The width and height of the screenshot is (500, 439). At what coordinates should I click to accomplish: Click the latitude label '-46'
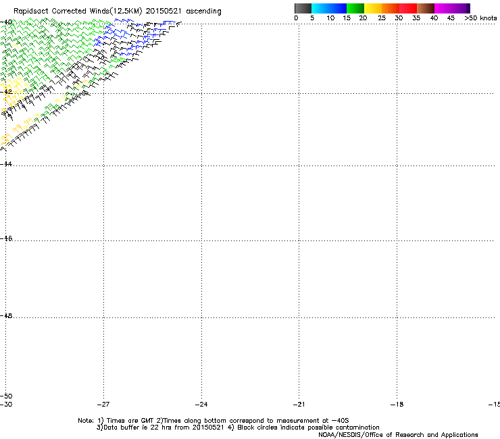[6, 238]
